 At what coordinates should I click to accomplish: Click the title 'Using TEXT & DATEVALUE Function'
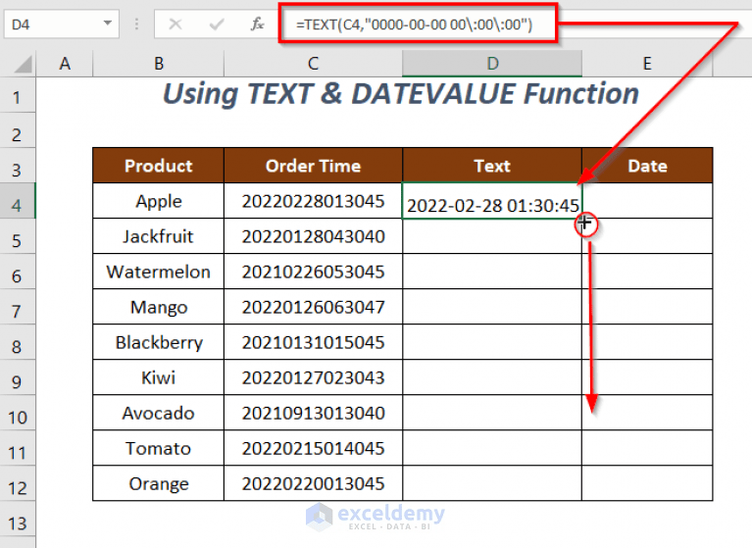401,93
